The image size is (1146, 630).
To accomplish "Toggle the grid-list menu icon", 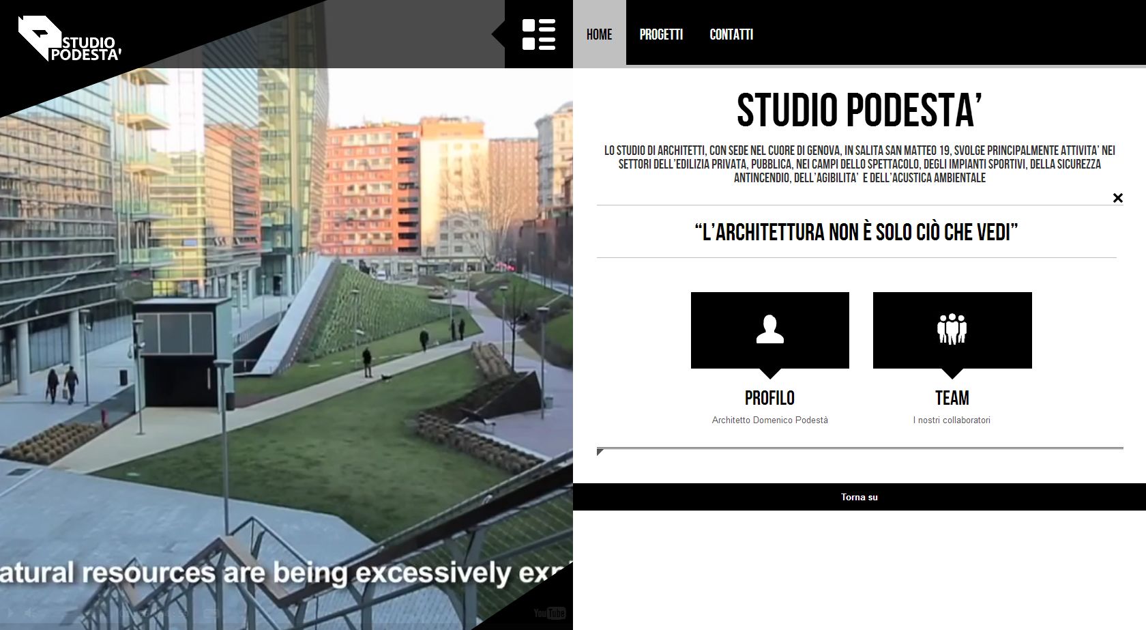I will (539, 34).
